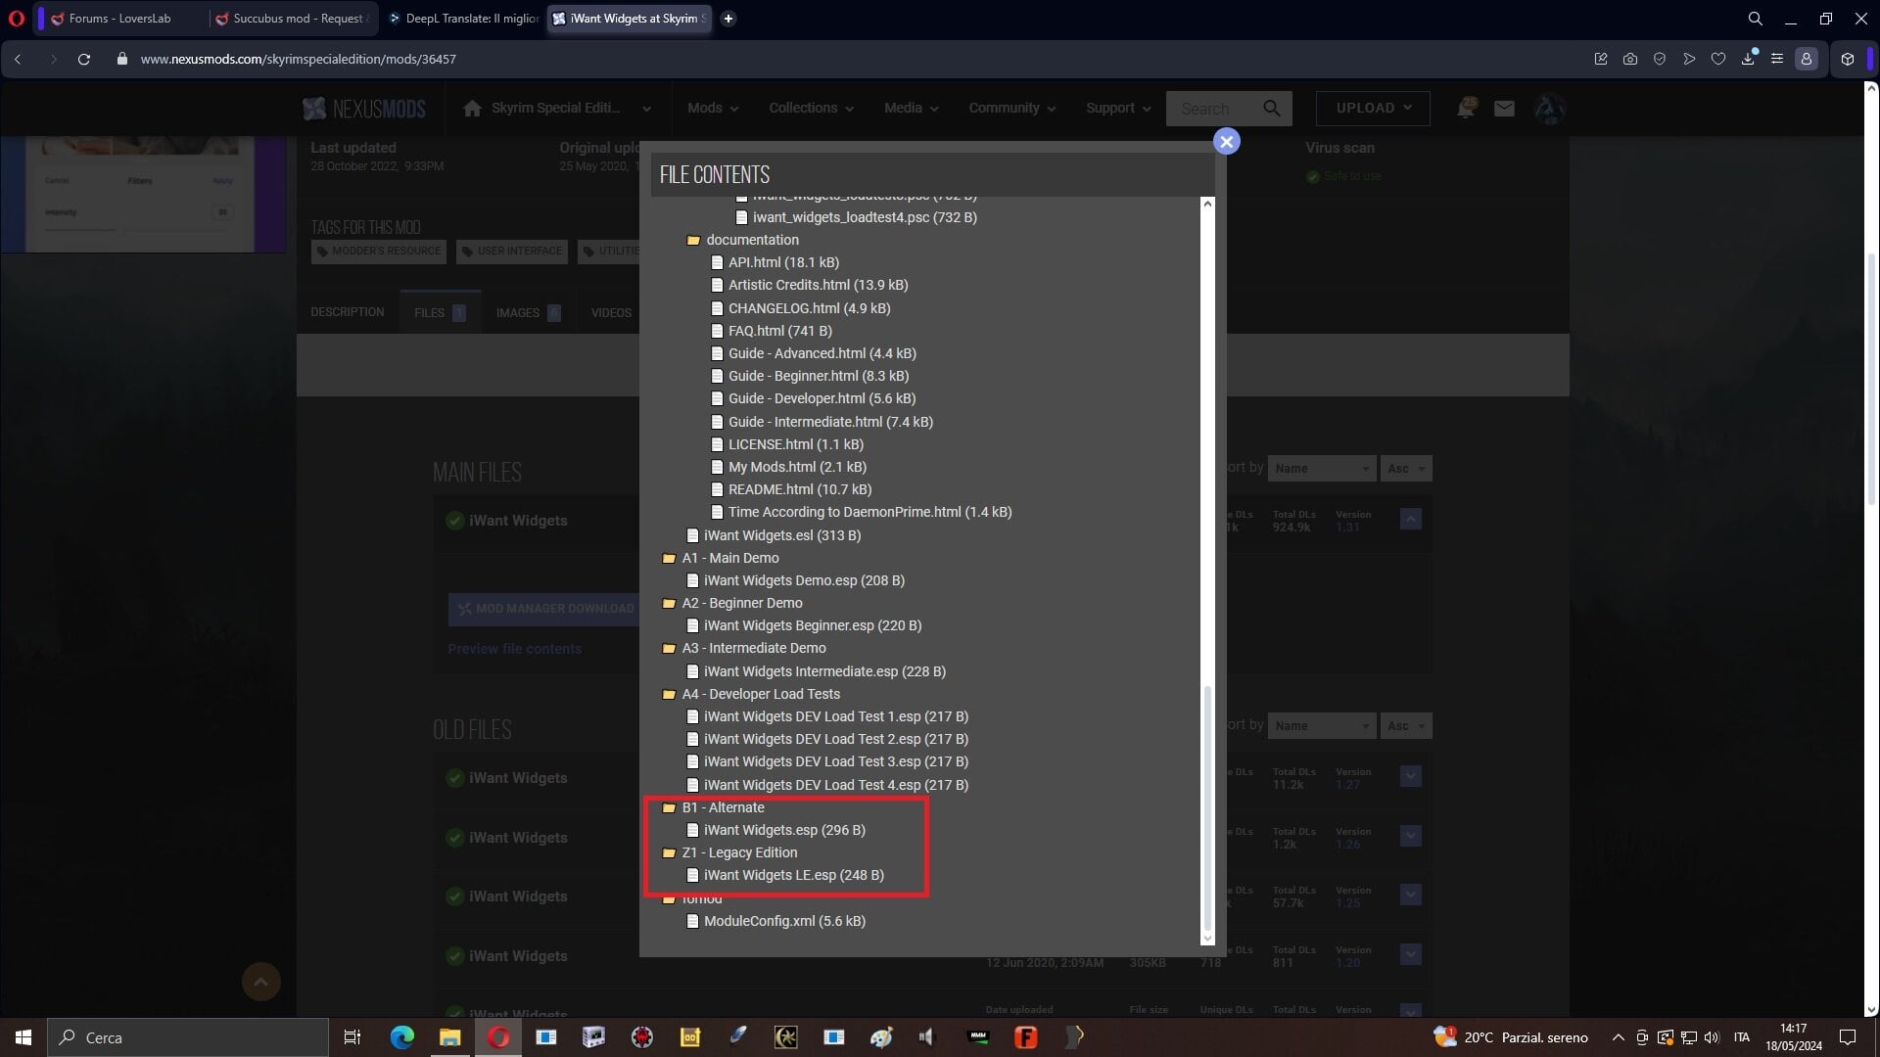
Task: Open the Support dropdown menu
Action: click(1118, 109)
